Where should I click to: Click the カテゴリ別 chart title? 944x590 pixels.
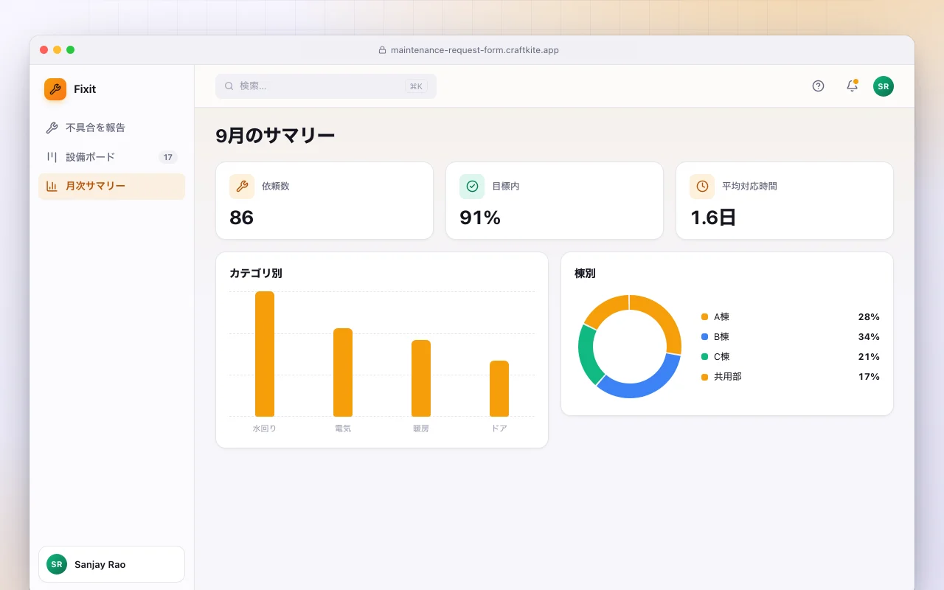point(256,274)
